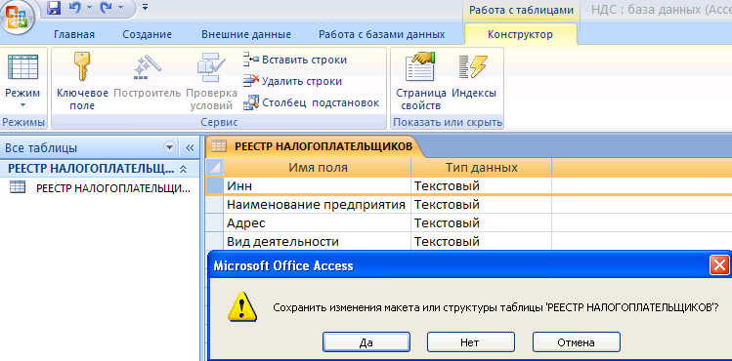This screenshot has width=732, height=361.
Task: Open the Режим view dropdown
Action: click(22, 81)
